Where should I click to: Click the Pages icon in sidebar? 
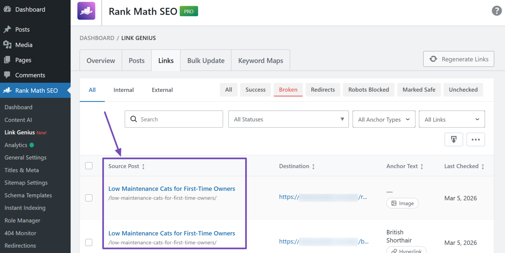7,60
